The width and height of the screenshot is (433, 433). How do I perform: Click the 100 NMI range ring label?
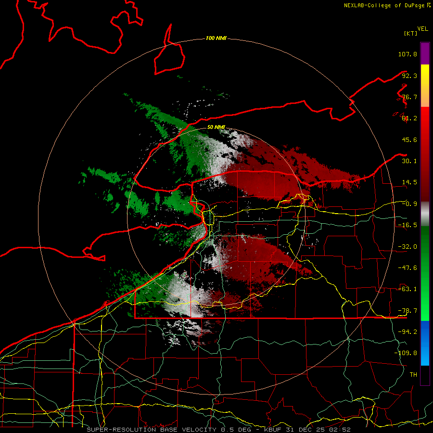(216, 38)
